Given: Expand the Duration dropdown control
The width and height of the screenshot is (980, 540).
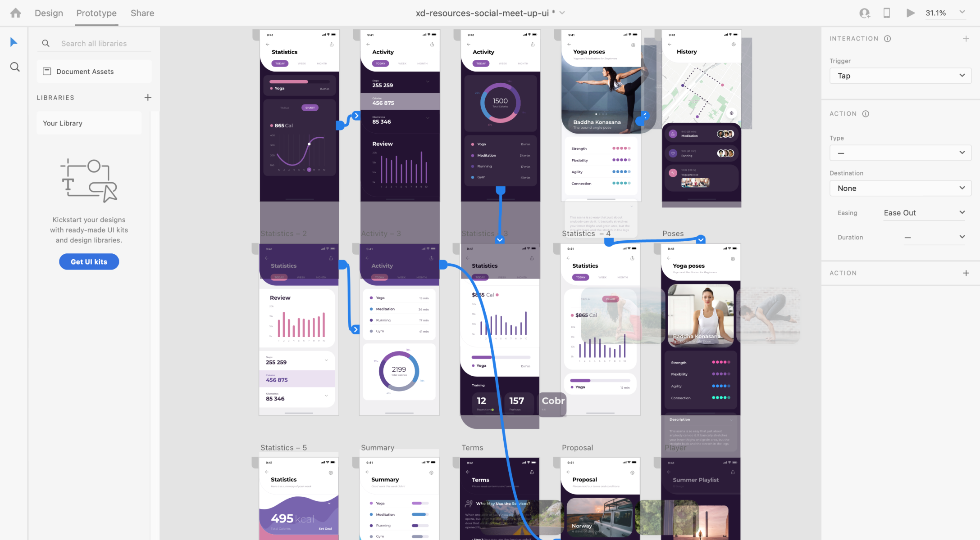Looking at the screenshot, I should click(x=961, y=237).
